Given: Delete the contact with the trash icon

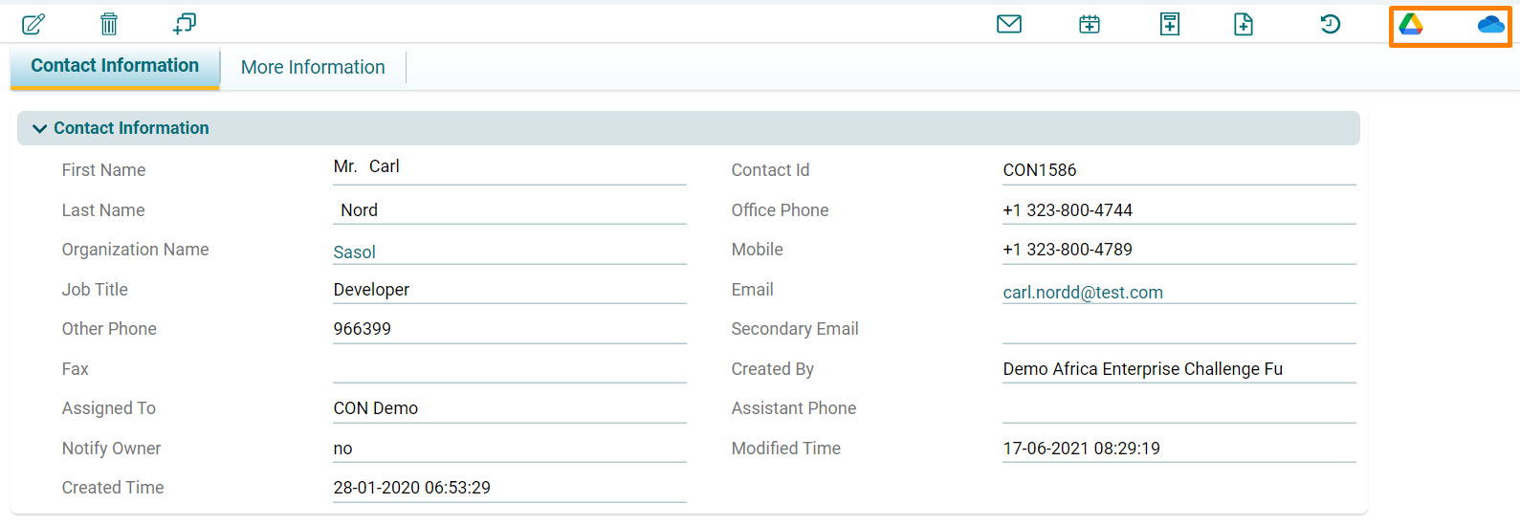Looking at the screenshot, I should [109, 24].
